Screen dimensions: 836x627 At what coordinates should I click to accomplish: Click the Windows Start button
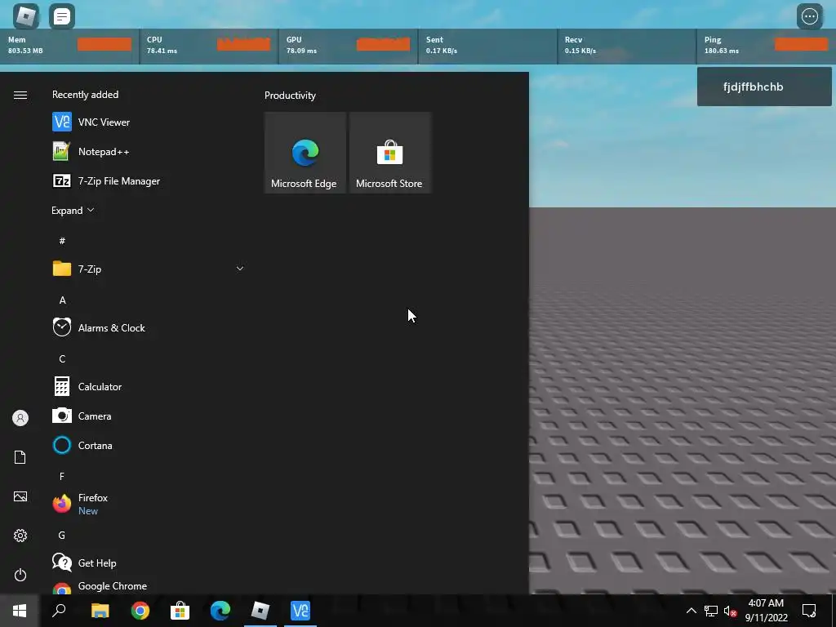[x=20, y=611]
